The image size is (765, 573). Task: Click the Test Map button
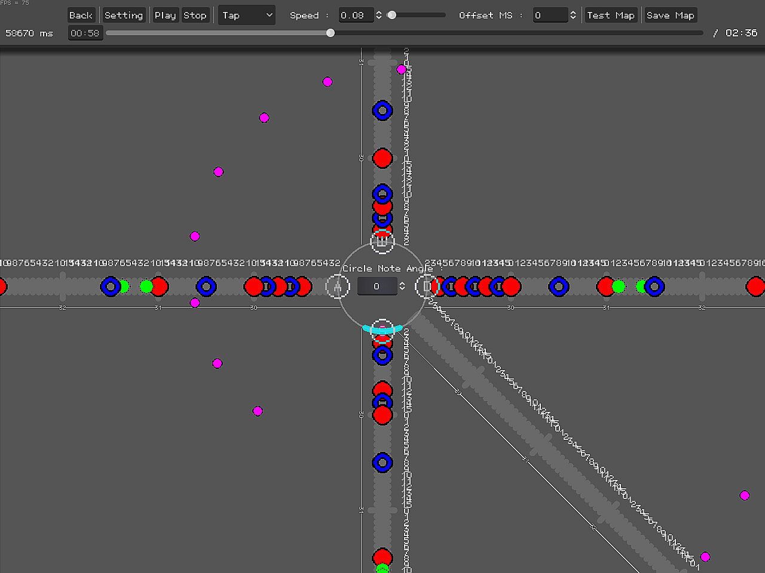pyautogui.click(x=610, y=16)
